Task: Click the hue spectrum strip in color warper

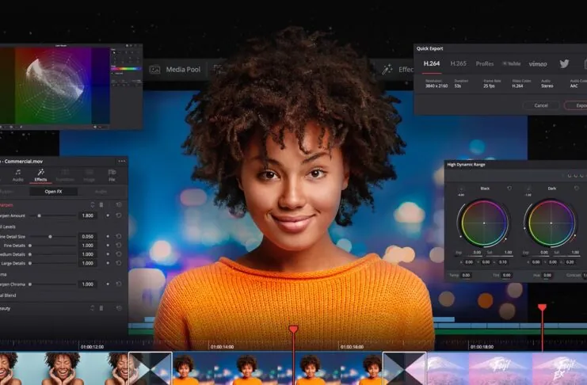Action: pos(126,69)
